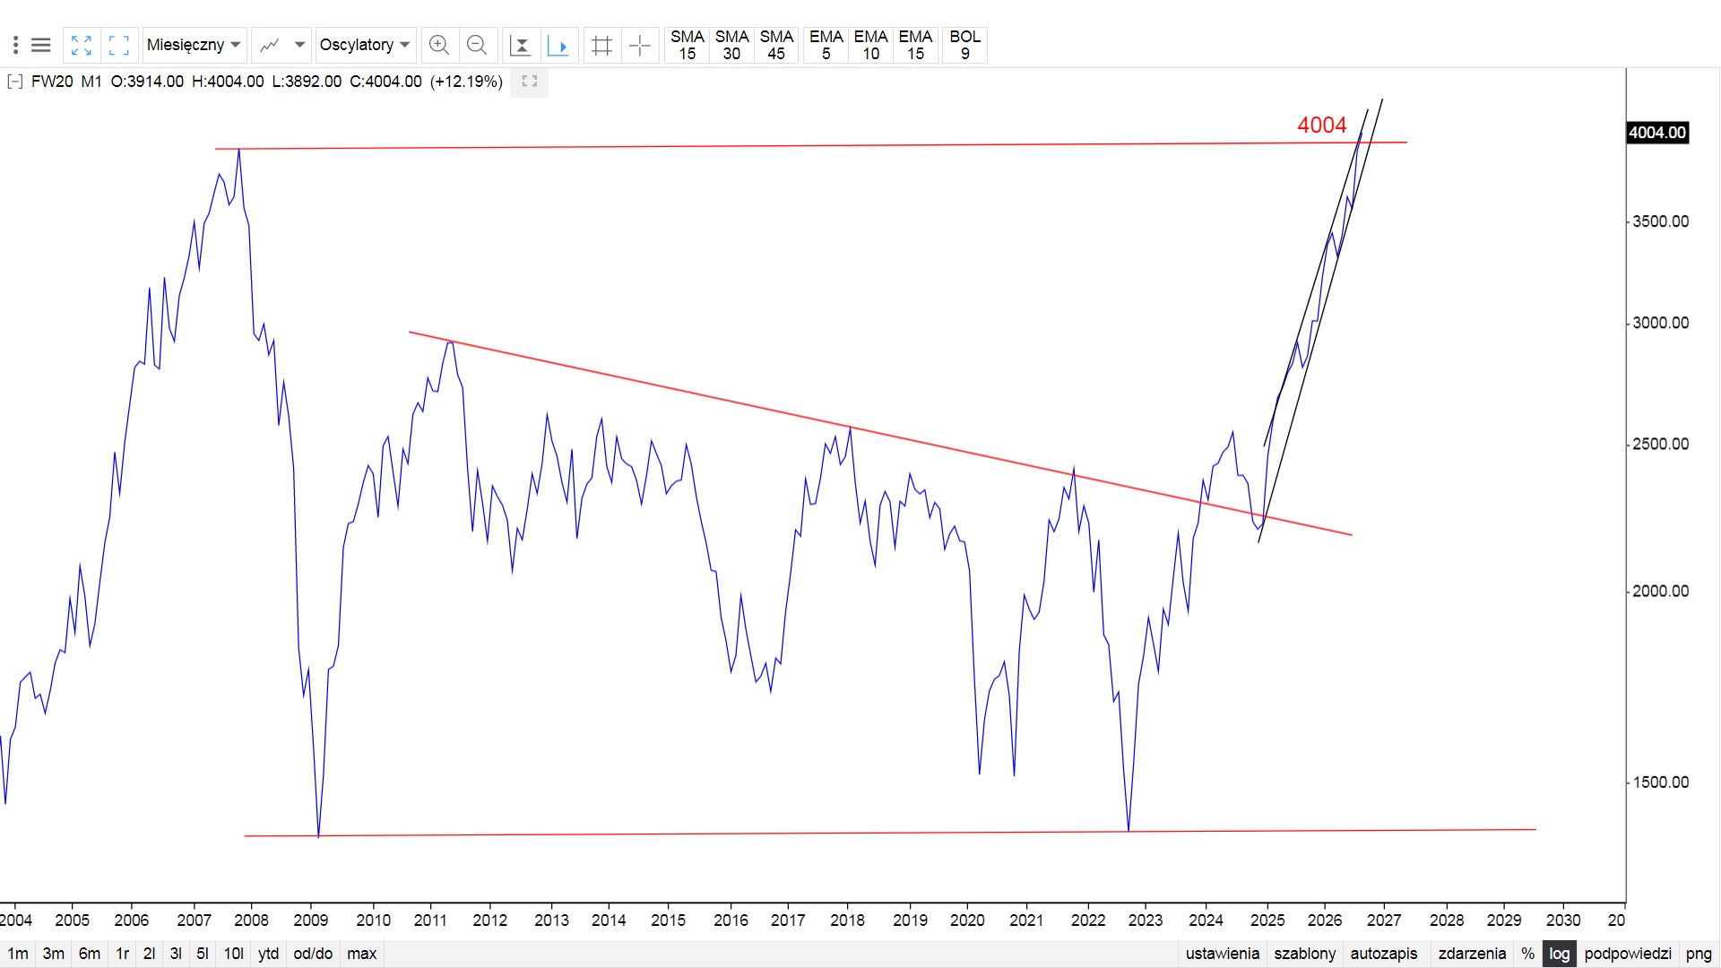Image resolution: width=1721 pixels, height=968 pixels.
Task: Click the zdarzenia events button
Action: [x=1472, y=954]
